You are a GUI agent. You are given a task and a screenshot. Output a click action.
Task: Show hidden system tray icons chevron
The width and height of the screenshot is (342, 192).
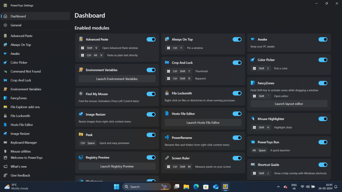278,187
